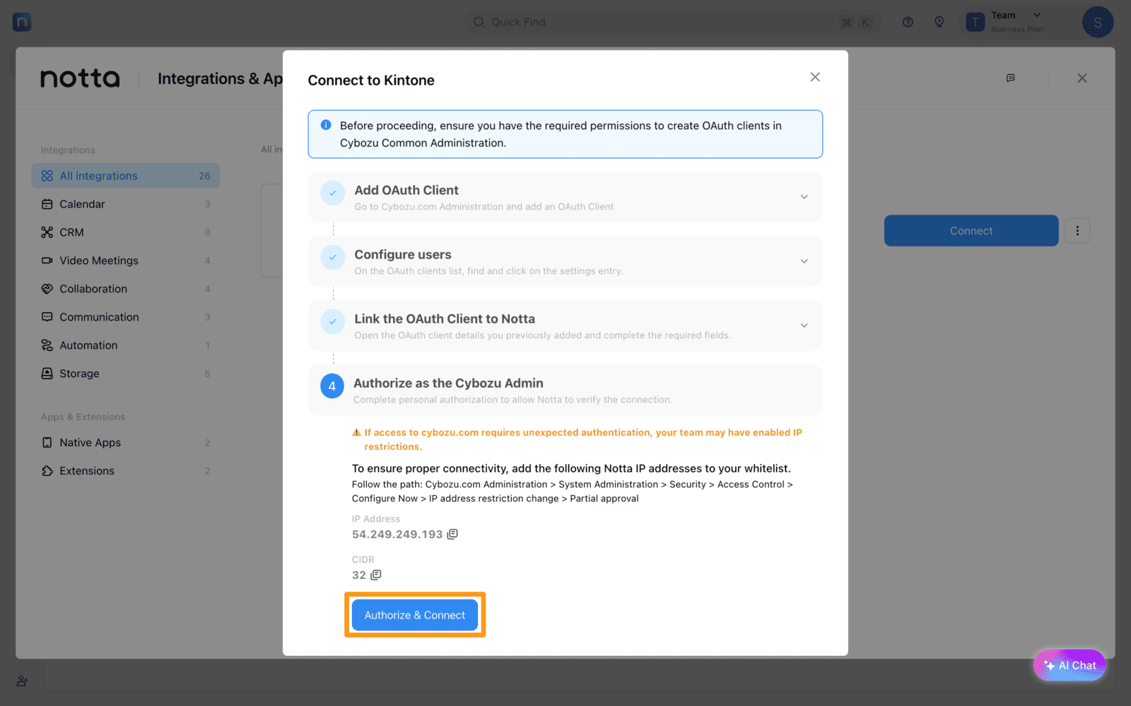
Task: Open the AI Chat button
Action: [x=1070, y=665]
